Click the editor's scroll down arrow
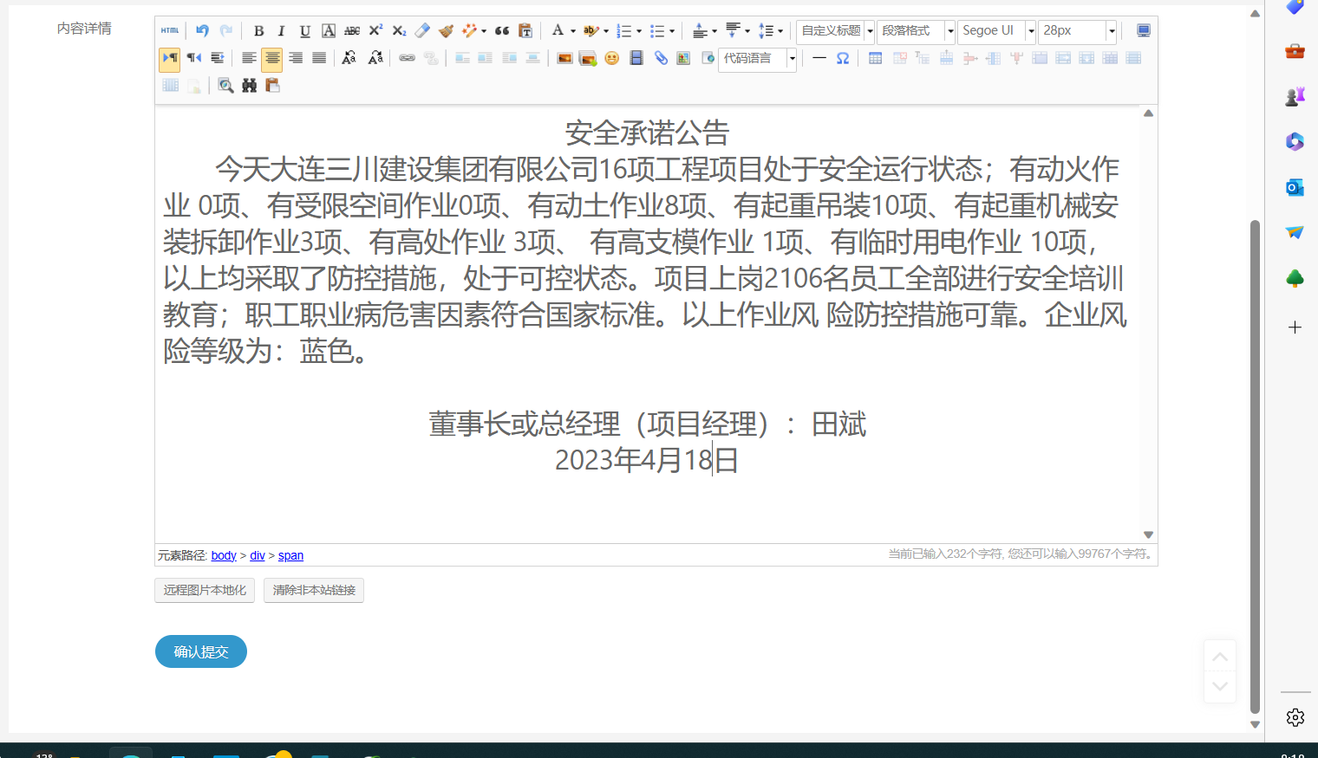This screenshot has height=758, width=1318. point(1148,534)
